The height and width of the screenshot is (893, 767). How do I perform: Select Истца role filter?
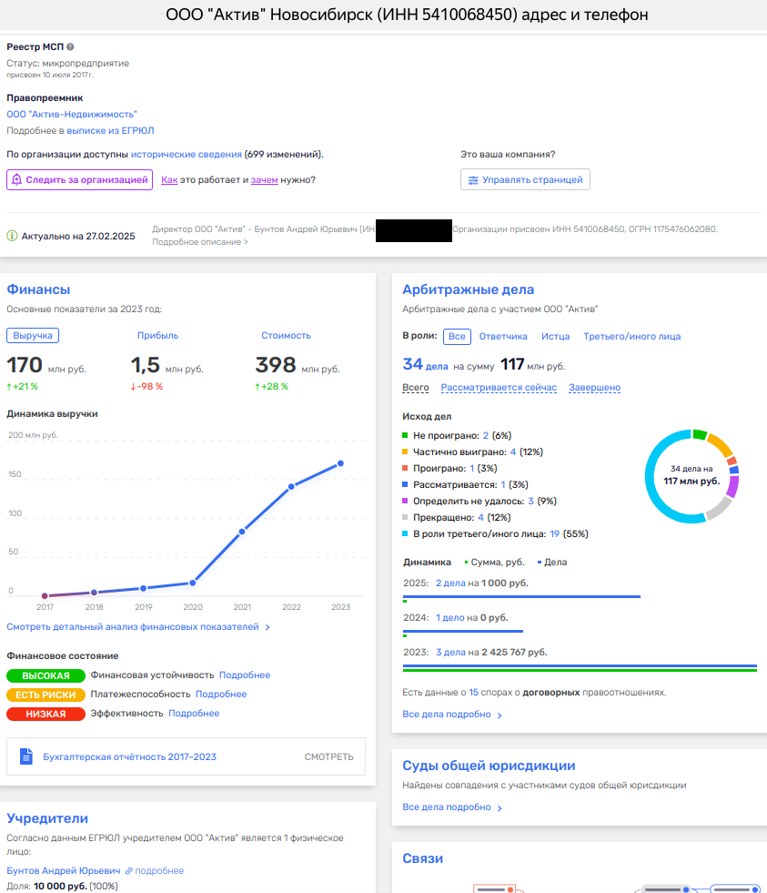pyautogui.click(x=555, y=336)
